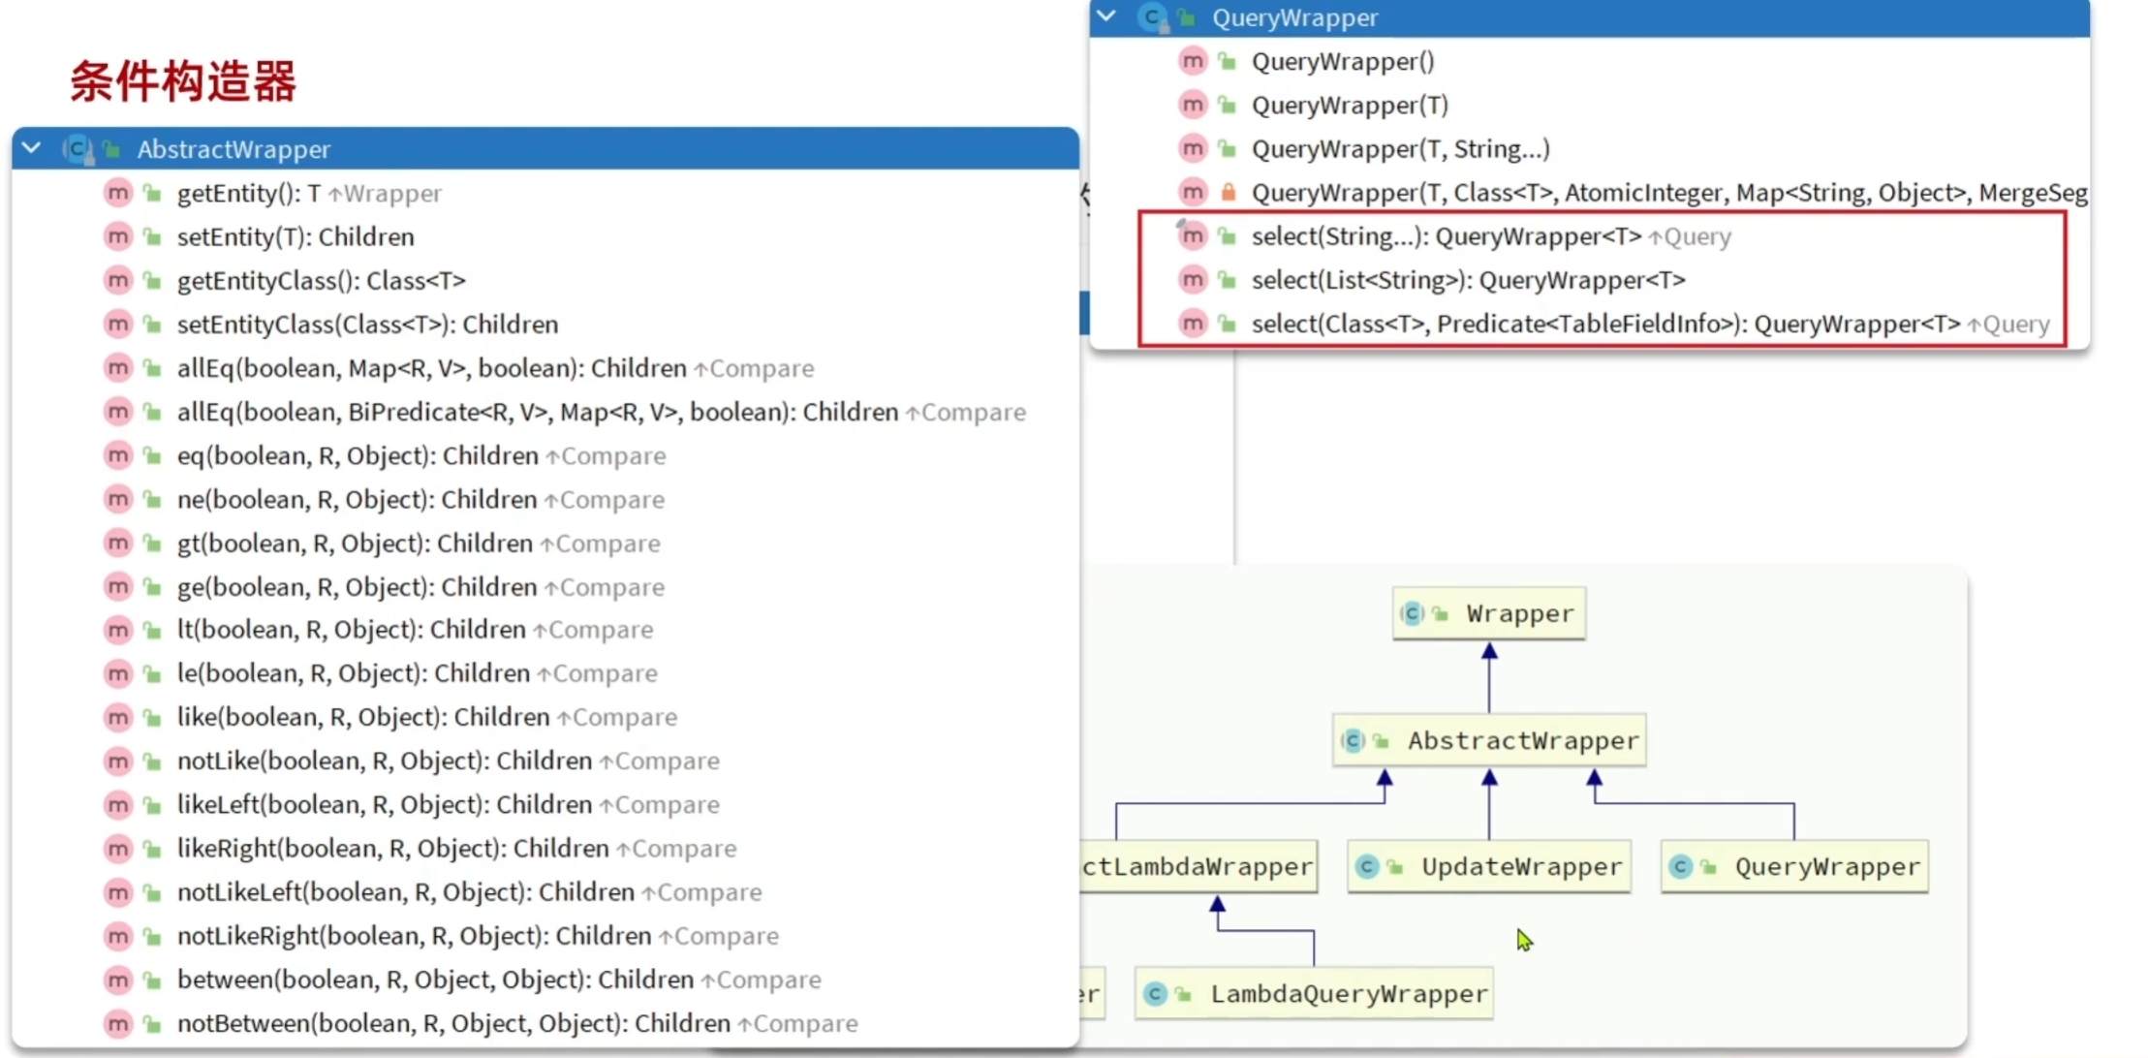Click the QueryWrapper class icon in header
2148x1058 pixels.
[1153, 17]
